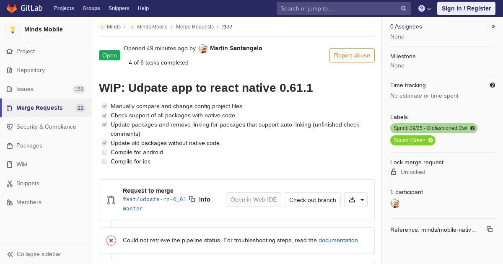Viewport: 503px width, 264px height.
Task: Open the Projects menu in navbar
Action: pos(64,8)
